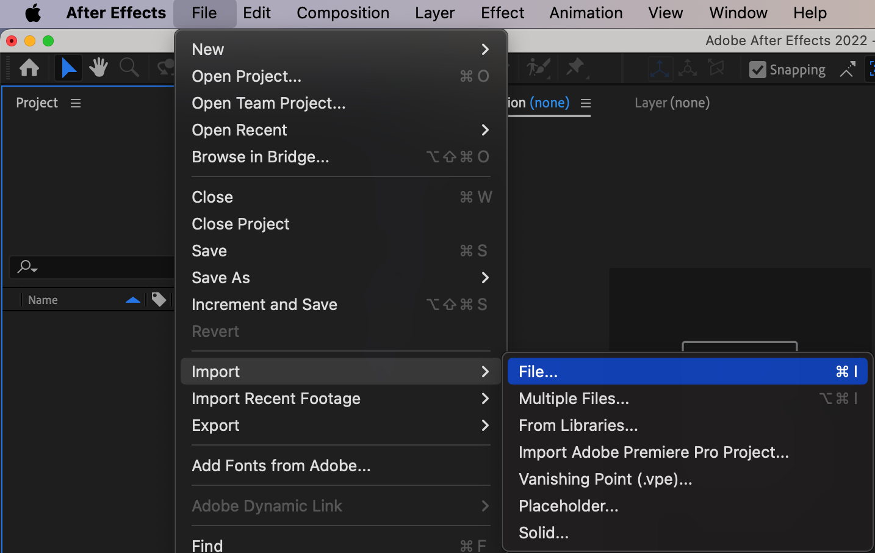
Task: Click the Project panel search field
Action: pos(98,267)
